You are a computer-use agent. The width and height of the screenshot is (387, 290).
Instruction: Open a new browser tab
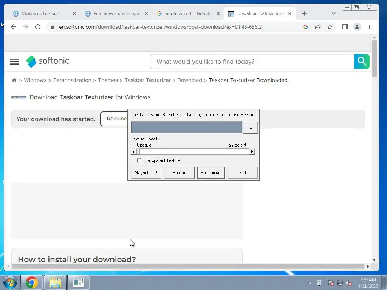click(x=304, y=14)
